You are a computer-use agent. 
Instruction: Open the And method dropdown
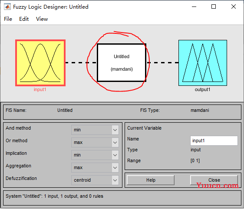pyautogui.click(x=95, y=130)
